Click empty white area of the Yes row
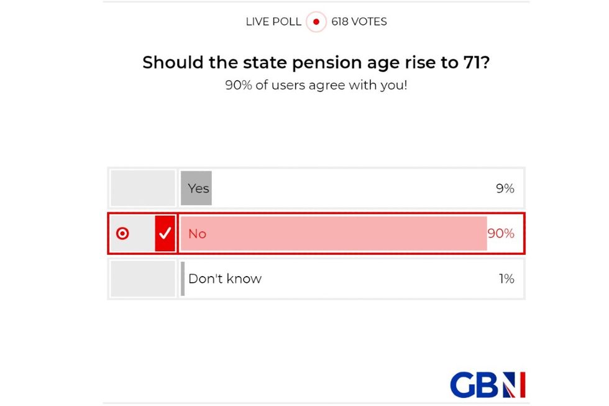 (x=348, y=188)
